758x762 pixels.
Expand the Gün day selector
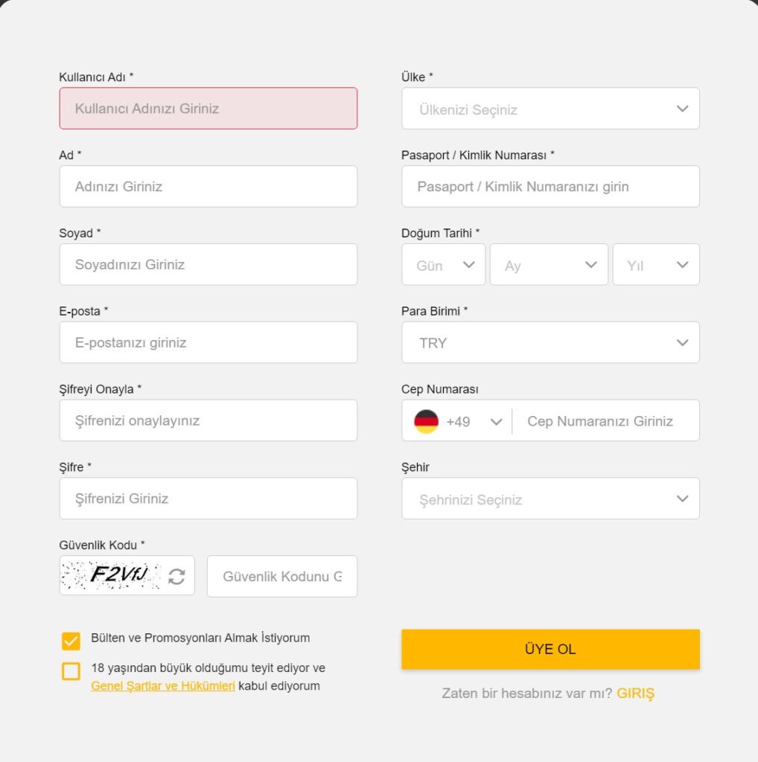[x=443, y=265]
